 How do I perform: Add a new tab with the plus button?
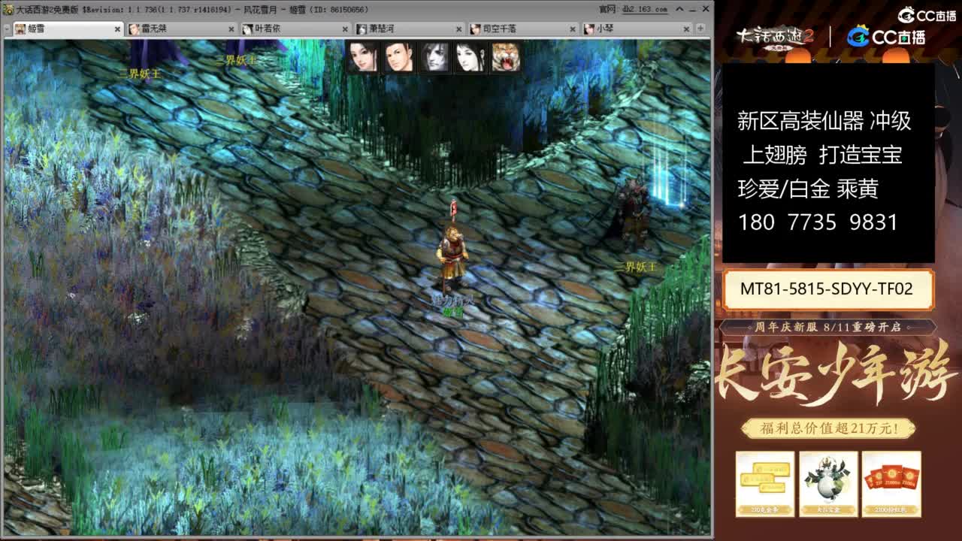(x=700, y=29)
